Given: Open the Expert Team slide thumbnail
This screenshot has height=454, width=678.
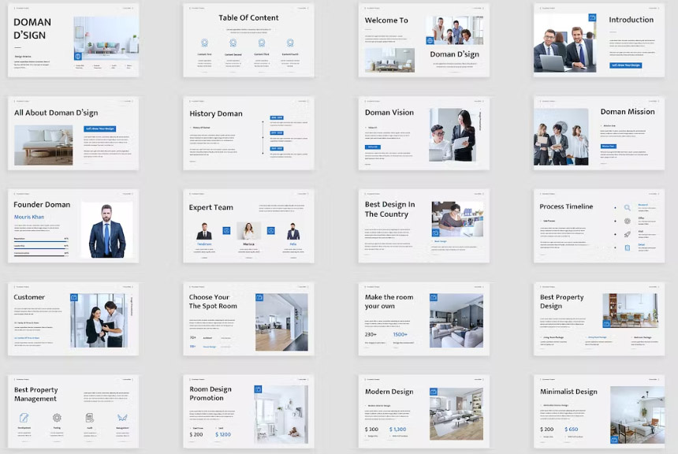Looking at the screenshot, I should click(x=248, y=226).
